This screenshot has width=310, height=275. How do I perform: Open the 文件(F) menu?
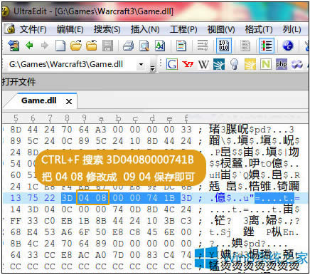(x=33, y=29)
